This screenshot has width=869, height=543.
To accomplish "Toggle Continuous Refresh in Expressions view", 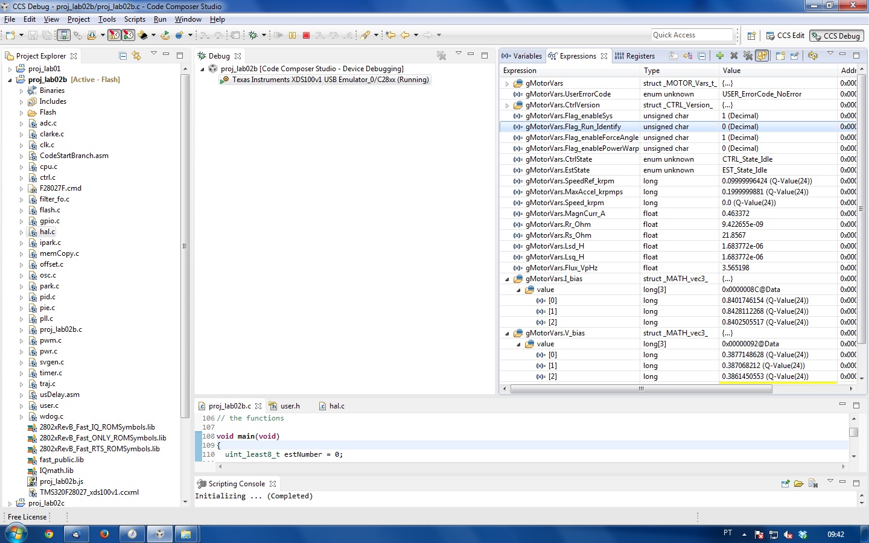I will click(762, 56).
